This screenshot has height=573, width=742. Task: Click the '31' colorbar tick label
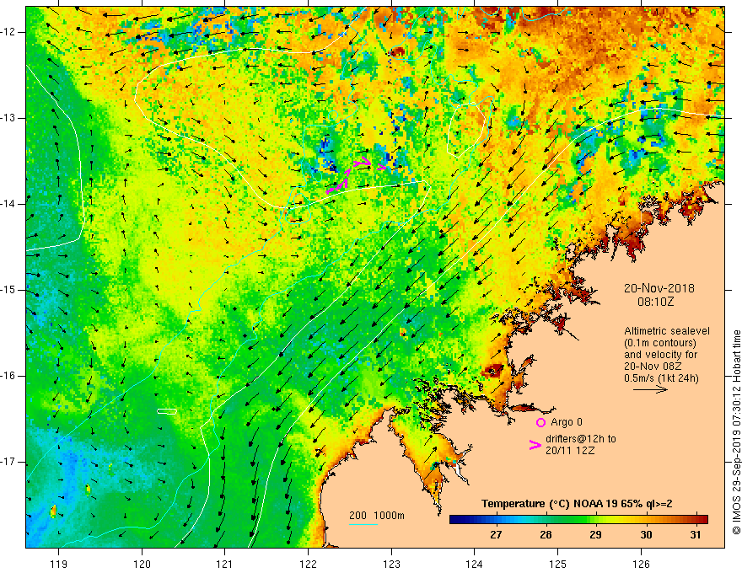tap(695, 535)
